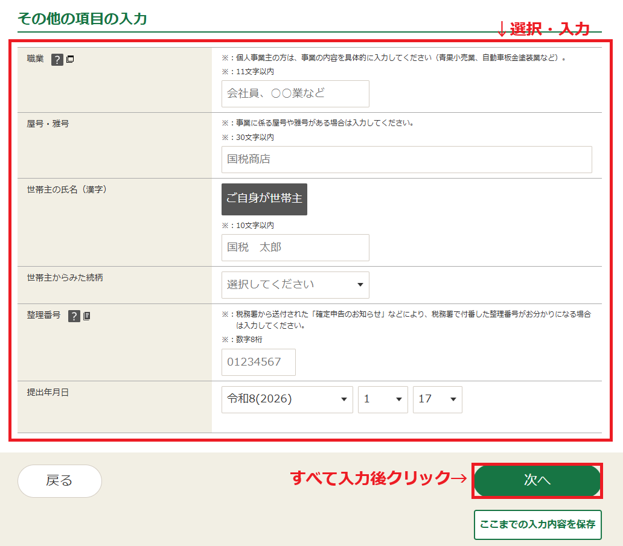Open the help tooltip beside 職業
The width and height of the screenshot is (623, 546).
click(x=56, y=60)
